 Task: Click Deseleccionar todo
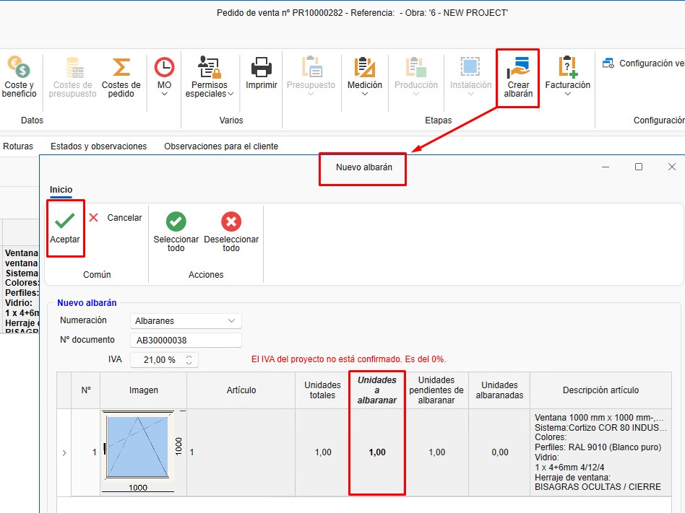(231, 231)
